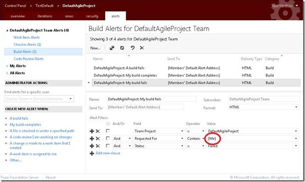Create alert: code review I am working on
The image size is (305, 182).
41,137
